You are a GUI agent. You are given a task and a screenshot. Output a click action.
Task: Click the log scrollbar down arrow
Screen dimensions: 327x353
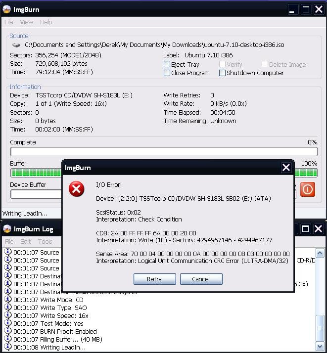tap(320, 346)
